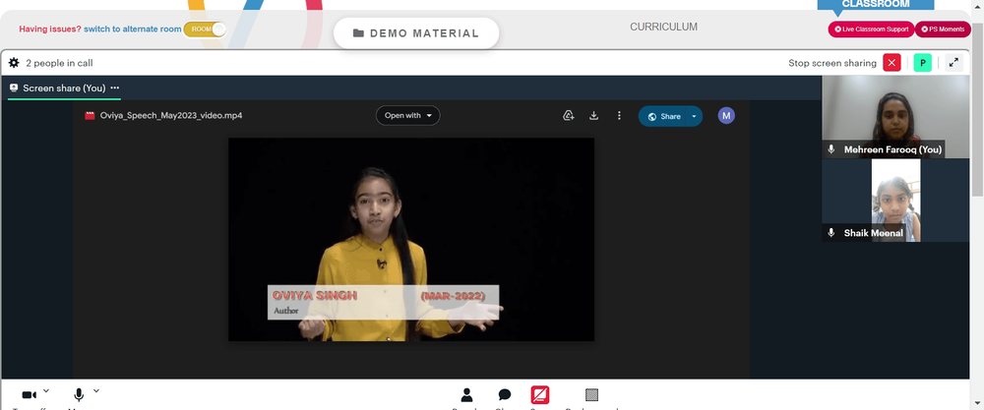This screenshot has height=410, width=984.
Task: Click the blue Share button
Action: coord(663,116)
